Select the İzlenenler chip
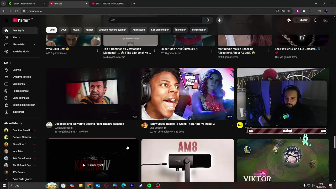Screen dimensions: 336x189 180,30
